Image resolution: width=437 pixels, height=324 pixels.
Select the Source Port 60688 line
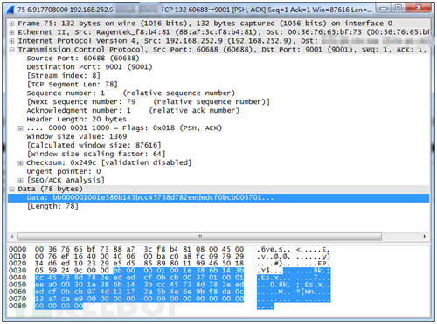pyautogui.click(x=83, y=59)
